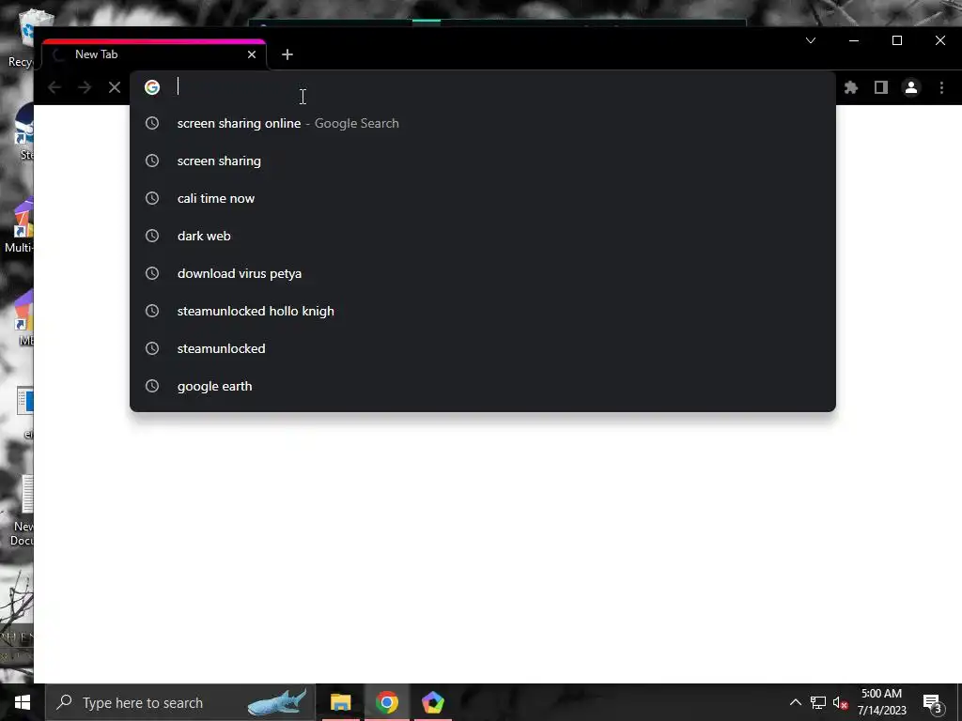Show hidden system tray icons
Screen dimensions: 962x721
795,702
